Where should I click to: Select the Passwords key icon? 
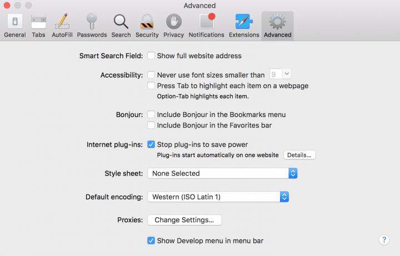point(92,25)
